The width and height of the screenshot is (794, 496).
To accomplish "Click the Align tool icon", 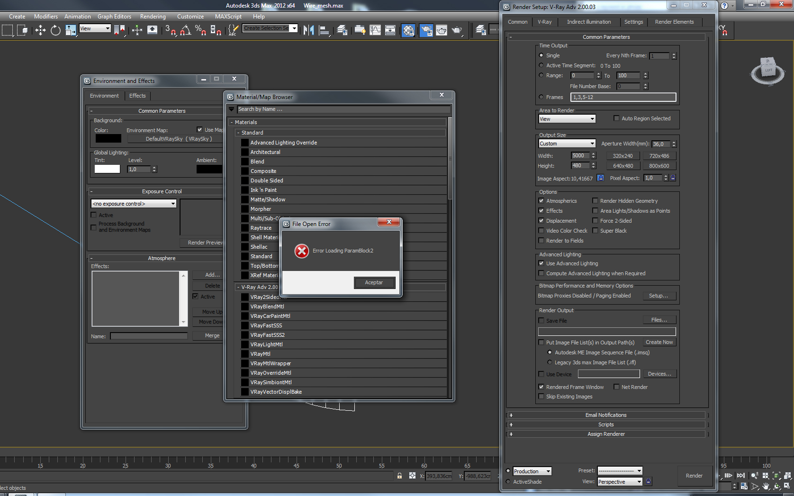I will pos(325,30).
